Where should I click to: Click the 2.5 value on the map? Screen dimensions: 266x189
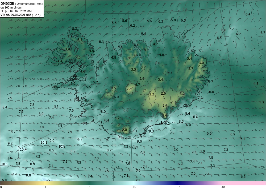[x=129, y=89]
